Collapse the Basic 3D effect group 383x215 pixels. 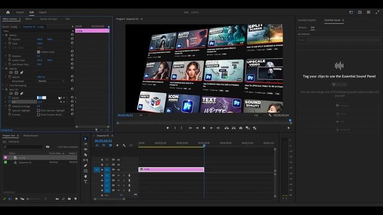[x=3, y=90]
